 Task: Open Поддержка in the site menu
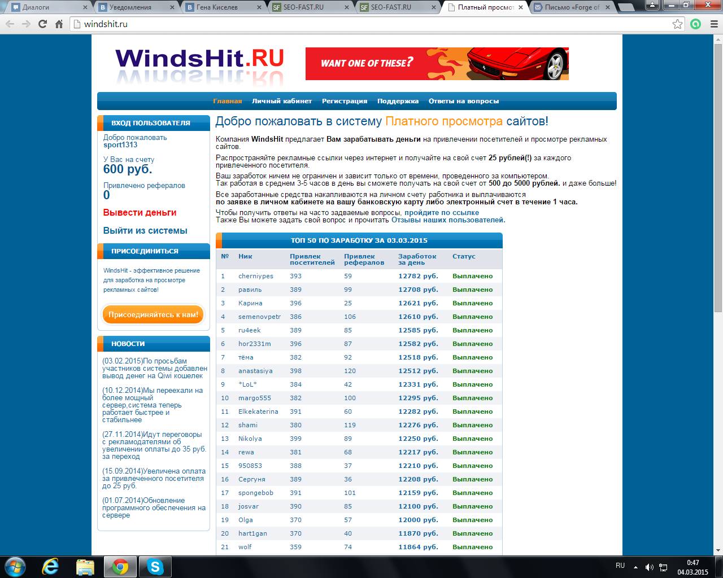click(x=398, y=101)
